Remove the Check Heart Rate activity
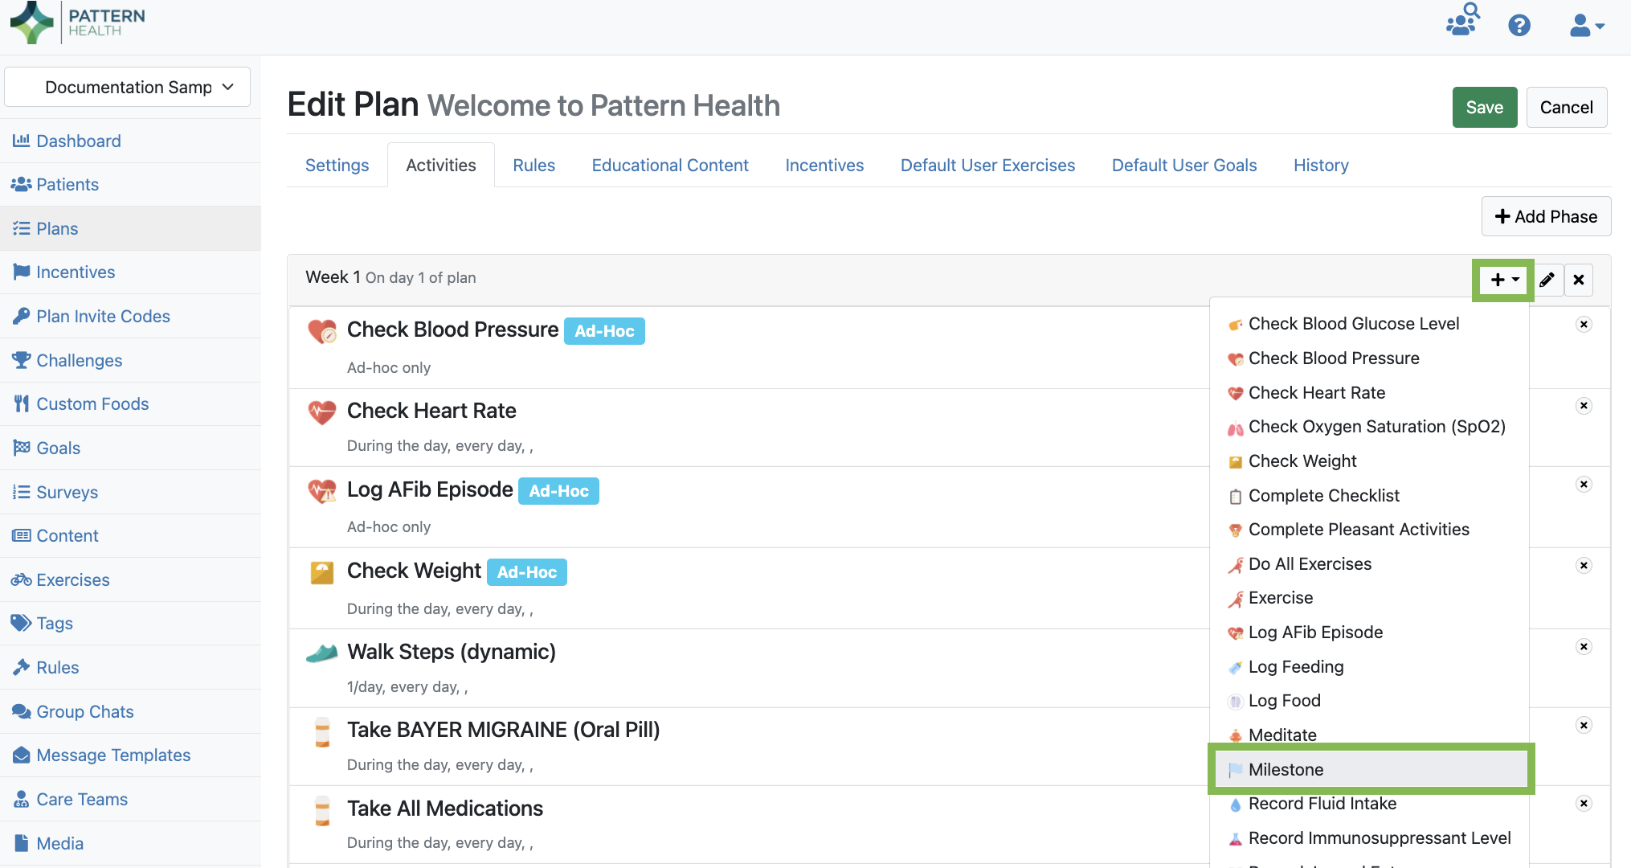This screenshot has height=868, width=1631. click(1584, 406)
